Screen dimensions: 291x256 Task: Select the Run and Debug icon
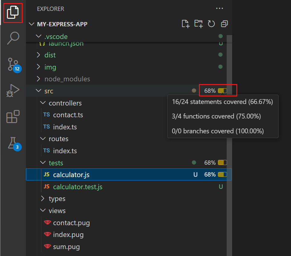[13, 90]
